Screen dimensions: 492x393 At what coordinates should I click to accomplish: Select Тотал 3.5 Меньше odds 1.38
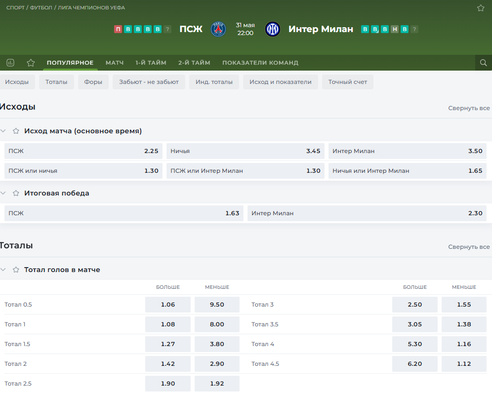(464, 324)
